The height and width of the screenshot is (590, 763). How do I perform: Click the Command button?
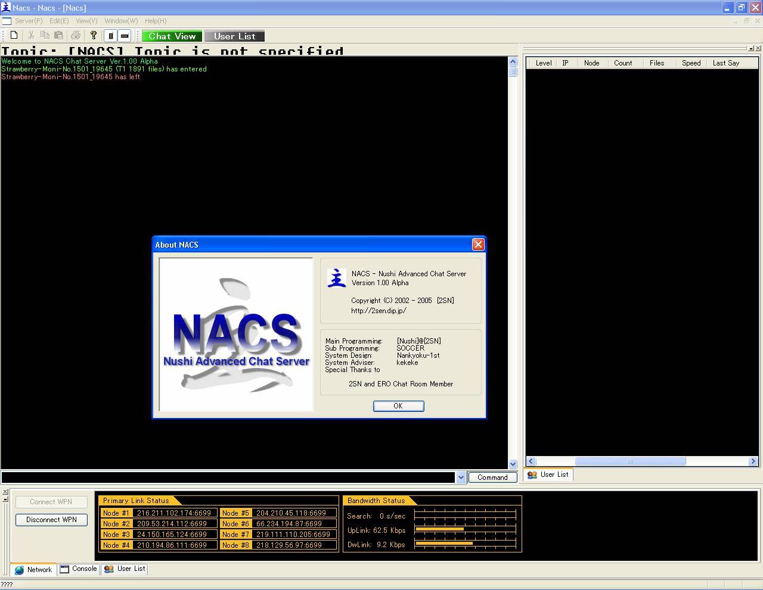coord(492,477)
